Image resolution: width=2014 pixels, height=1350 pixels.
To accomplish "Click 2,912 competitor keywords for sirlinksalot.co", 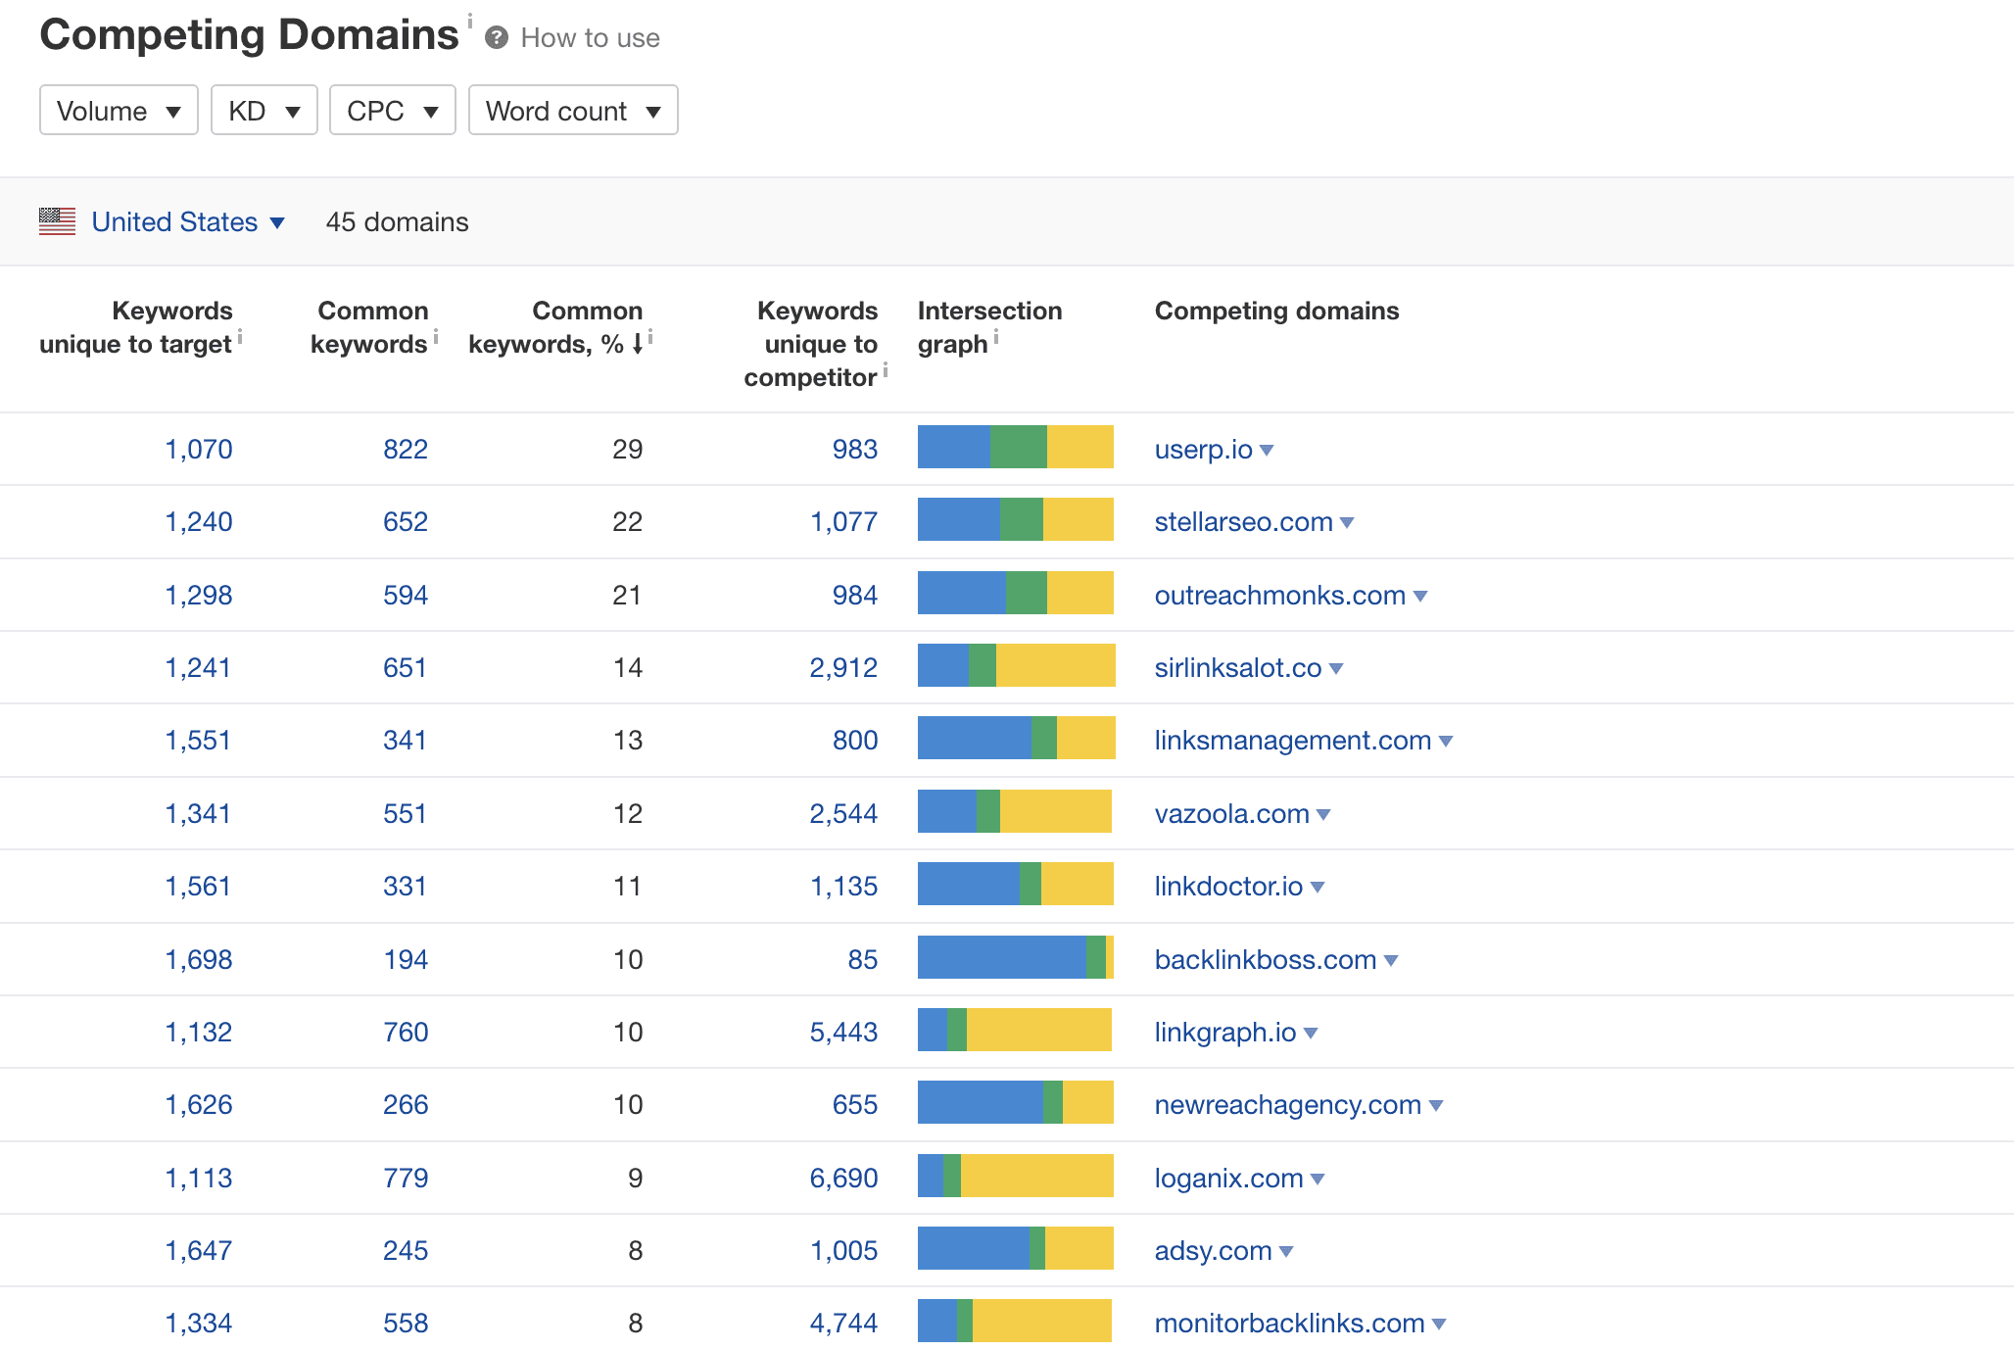I will (843, 668).
